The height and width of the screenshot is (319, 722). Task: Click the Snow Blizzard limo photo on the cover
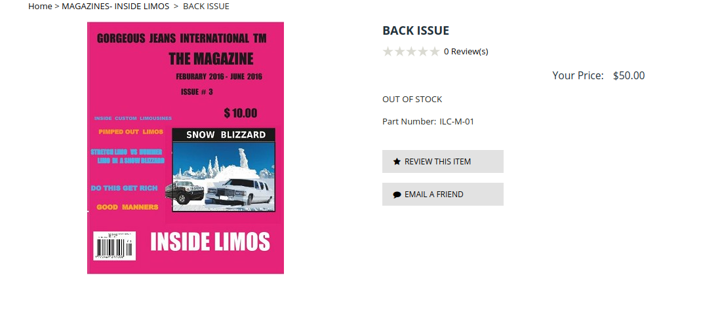click(x=224, y=170)
